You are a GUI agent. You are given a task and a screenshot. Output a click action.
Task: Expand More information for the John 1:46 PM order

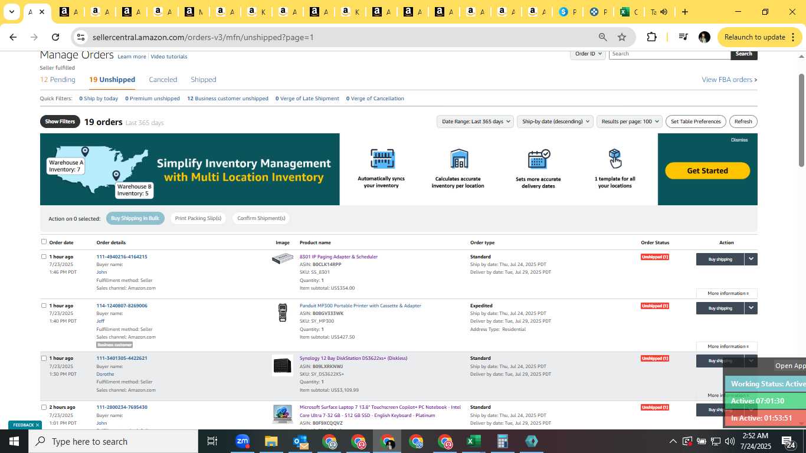pyautogui.click(x=727, y=293)
